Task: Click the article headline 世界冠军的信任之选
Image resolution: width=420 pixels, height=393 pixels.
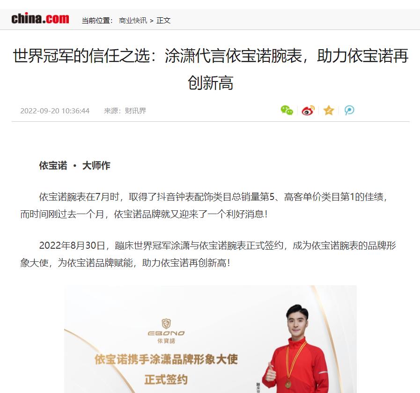Action: [211, 69]
